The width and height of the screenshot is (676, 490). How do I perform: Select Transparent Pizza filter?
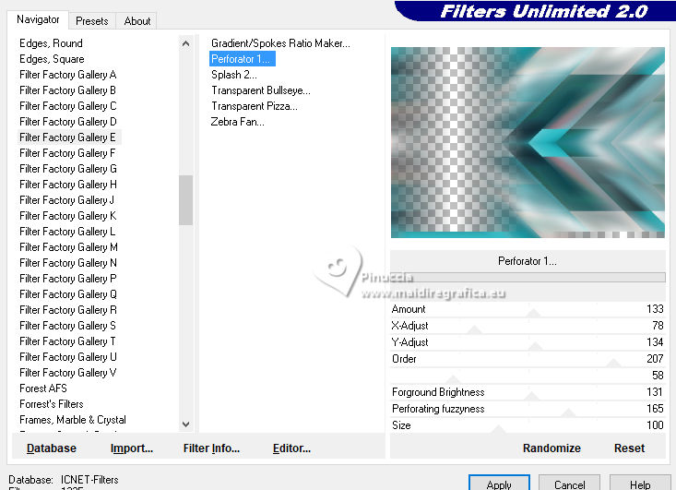[255, 106]
